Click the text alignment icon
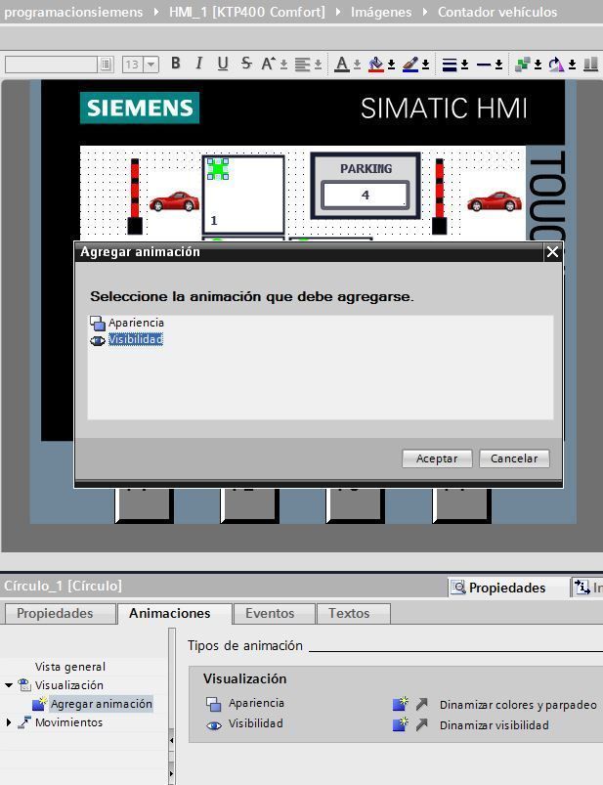 coord(302,65)
